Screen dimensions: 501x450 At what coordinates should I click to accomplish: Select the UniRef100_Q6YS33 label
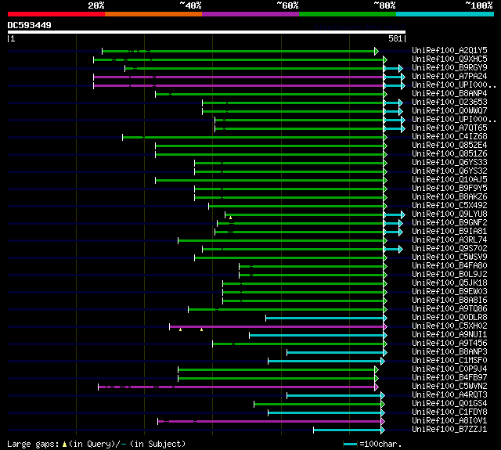point(449,163)
